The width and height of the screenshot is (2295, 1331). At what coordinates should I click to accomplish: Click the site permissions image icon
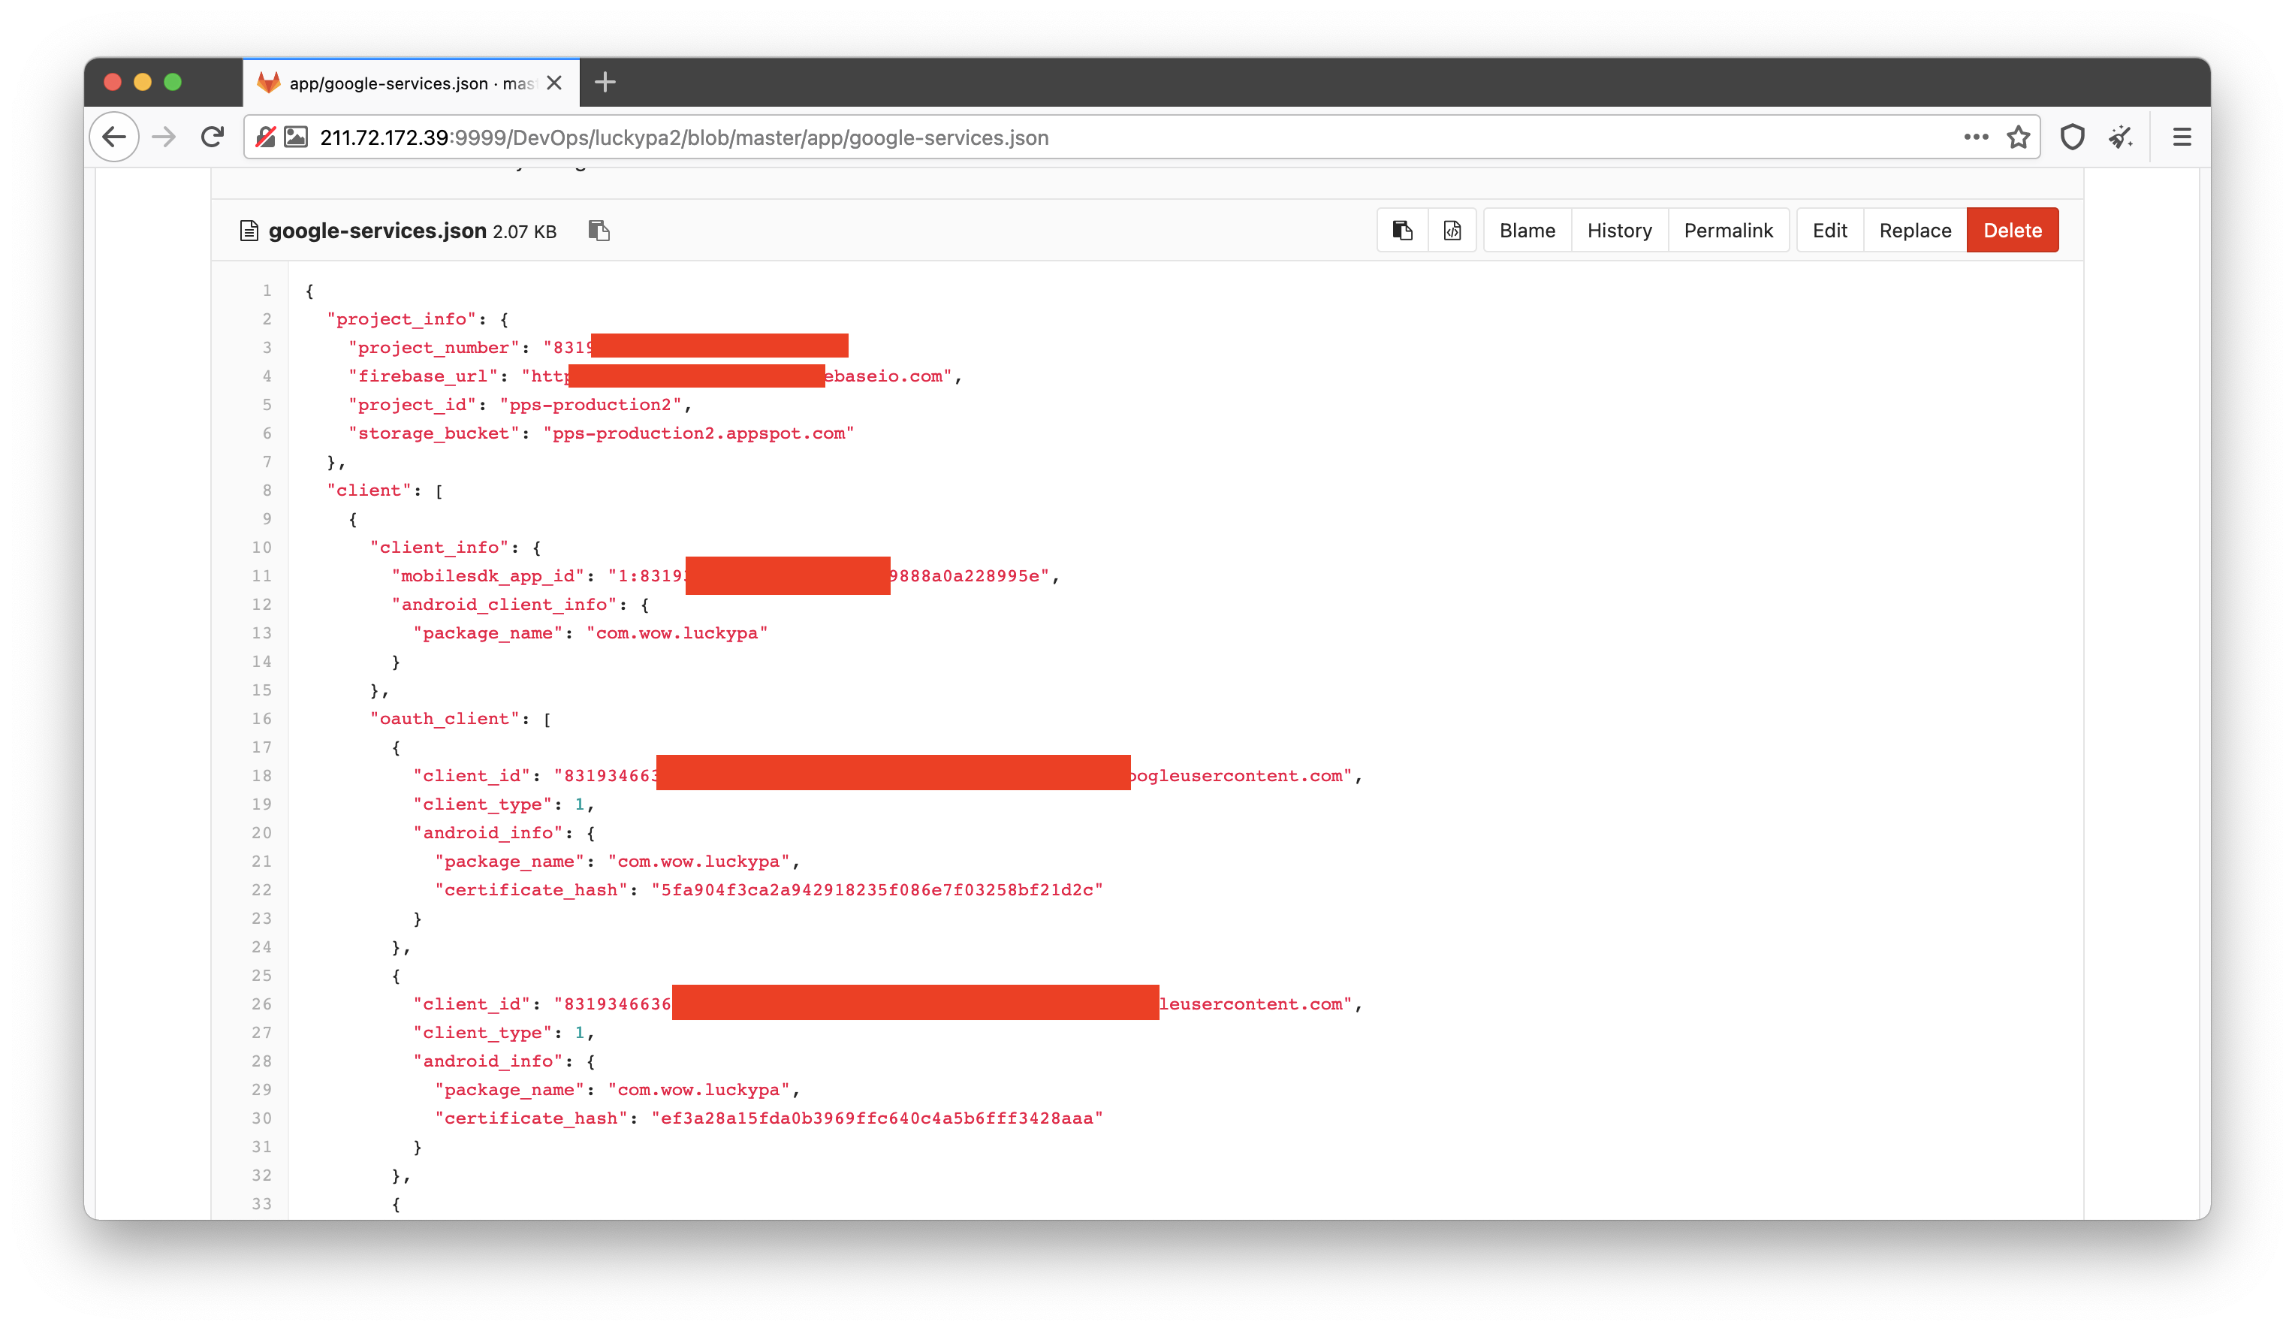coord(296,137)
